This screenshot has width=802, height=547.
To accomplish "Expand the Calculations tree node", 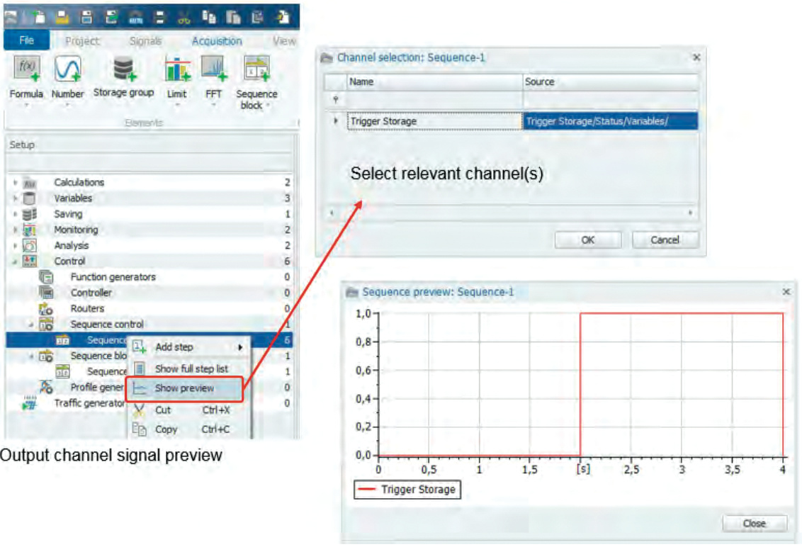I will [15, 183].
